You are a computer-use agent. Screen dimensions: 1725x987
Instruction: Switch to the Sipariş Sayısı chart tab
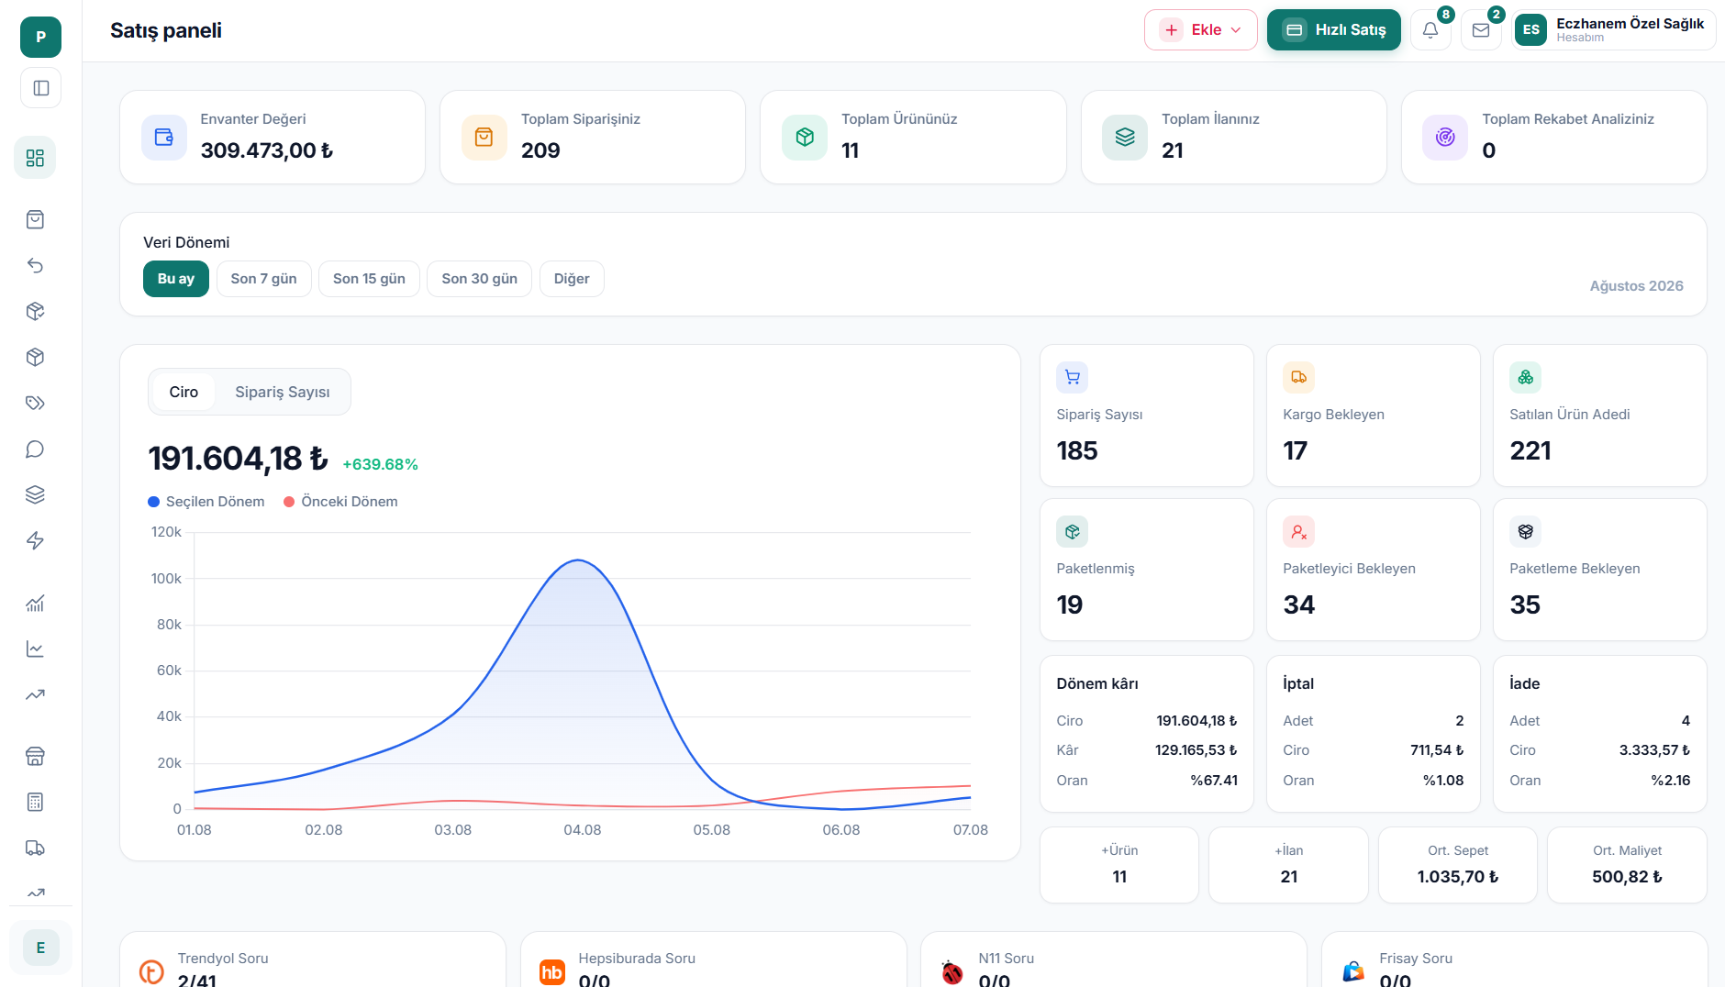[x=283, y=392]
